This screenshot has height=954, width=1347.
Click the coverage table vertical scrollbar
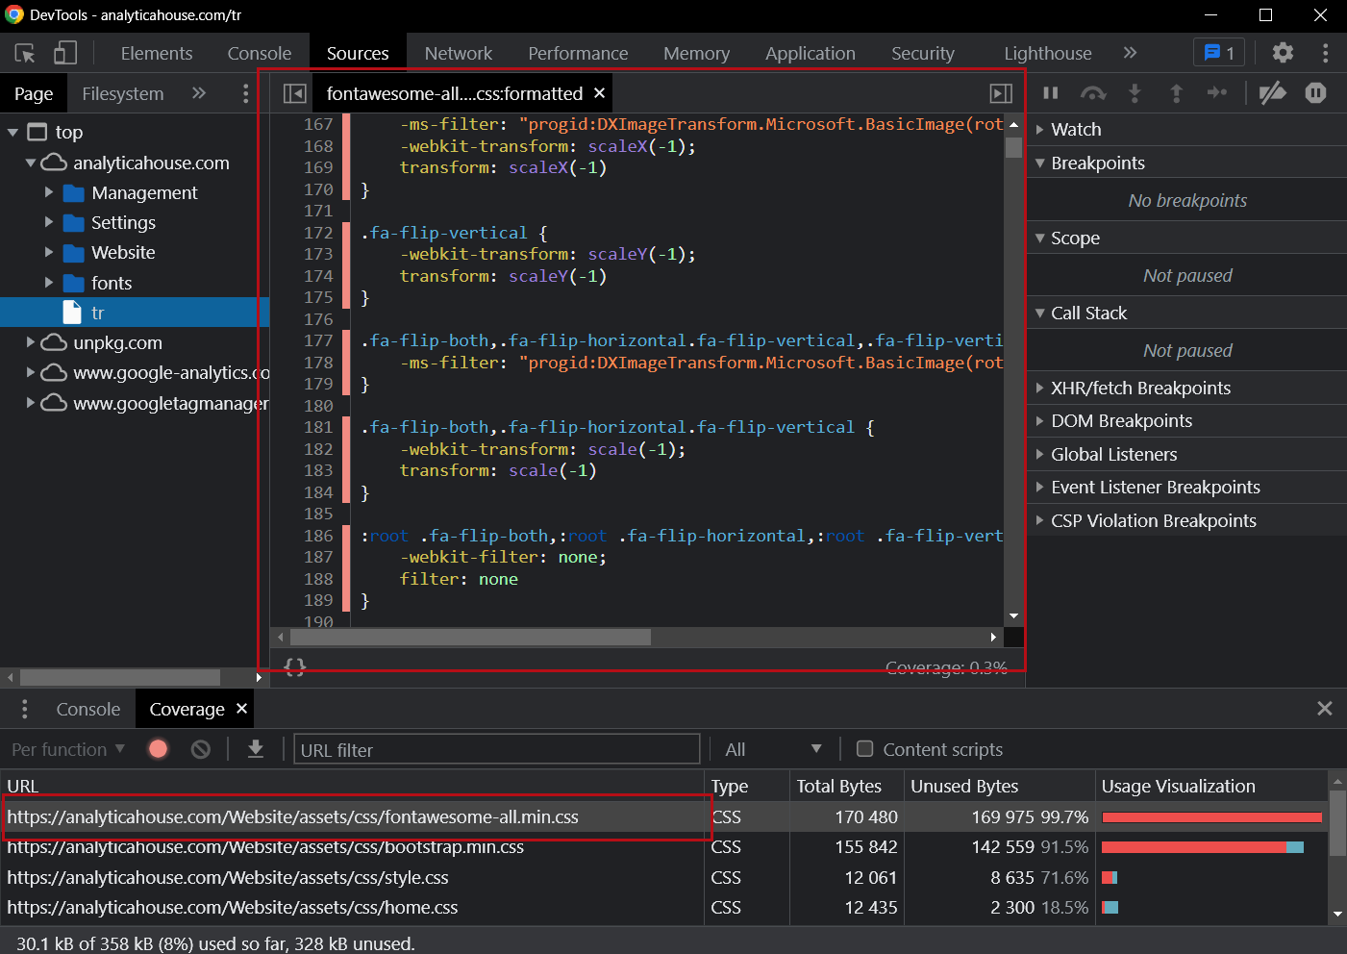1336,823
